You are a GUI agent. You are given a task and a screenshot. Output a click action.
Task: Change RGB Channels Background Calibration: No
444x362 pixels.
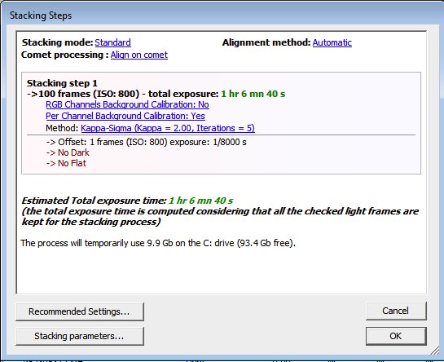click(x=127, y=104)
